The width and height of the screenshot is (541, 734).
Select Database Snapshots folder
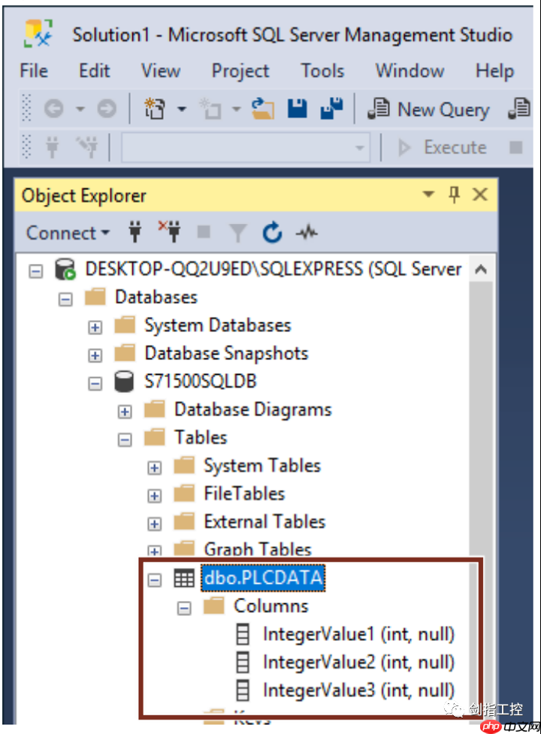coord(226,353)
